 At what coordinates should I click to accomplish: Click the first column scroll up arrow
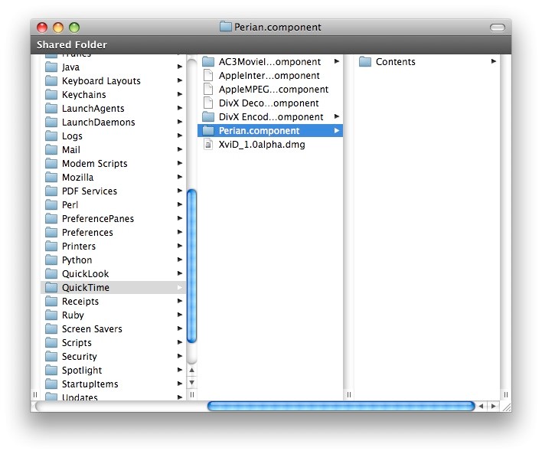[192, 370]
